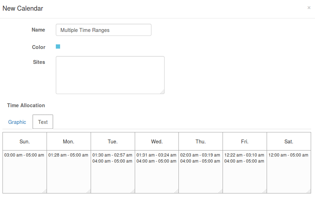Switch to the Graphic tab
This screenshot has width=315, height=197.
pos(17,122)
